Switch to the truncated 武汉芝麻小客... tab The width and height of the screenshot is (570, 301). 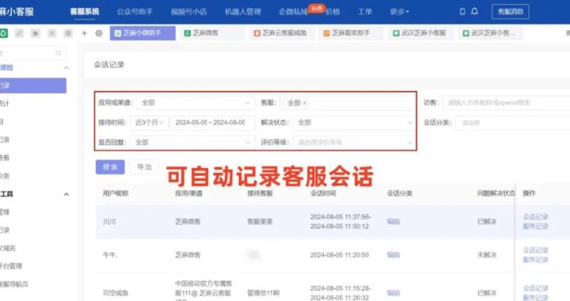coord(491,33)
